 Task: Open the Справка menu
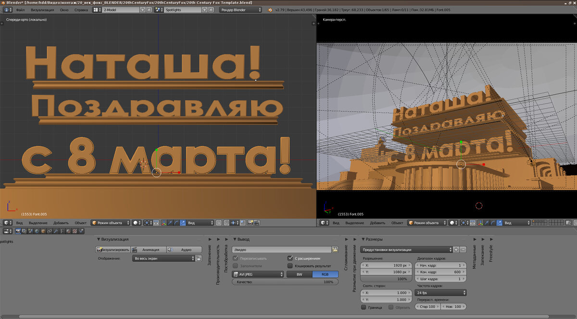pos(81,10)
